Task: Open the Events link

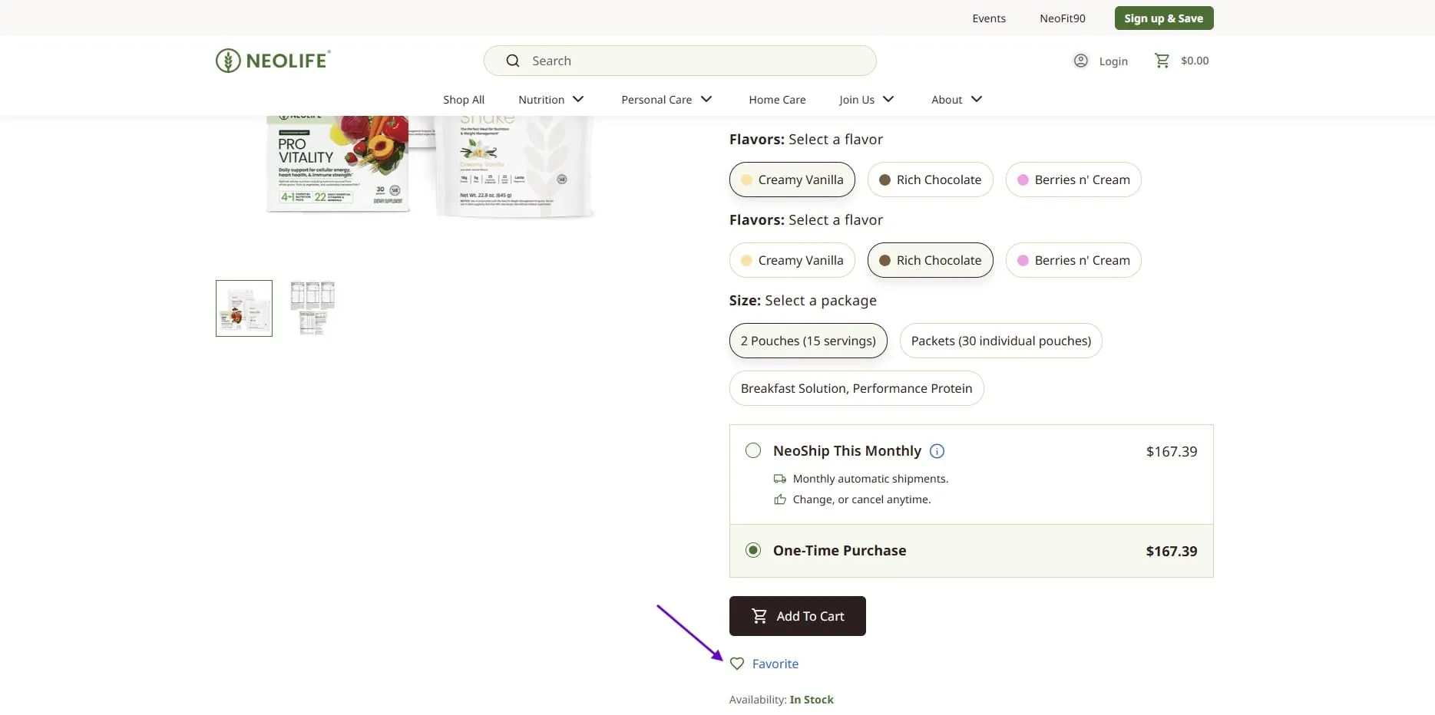Action: [x=989, y=18]
